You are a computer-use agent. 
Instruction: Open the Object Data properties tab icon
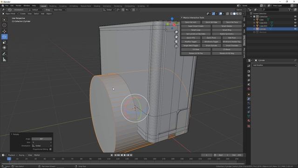[x=249, y=116]
